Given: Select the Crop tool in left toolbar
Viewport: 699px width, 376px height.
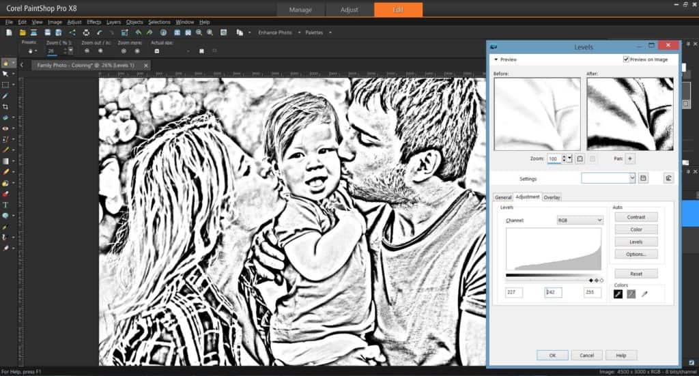Looking at the screenshot, I should (5, 107).
